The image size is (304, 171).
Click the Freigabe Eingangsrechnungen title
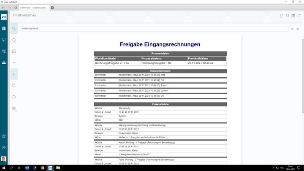click(x=160, y=44)
